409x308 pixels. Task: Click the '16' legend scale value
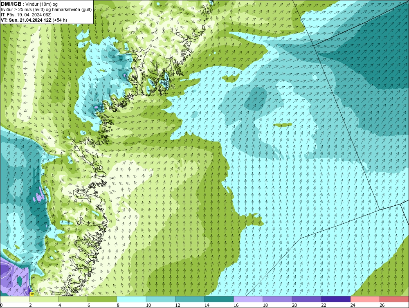coord(236,305)
